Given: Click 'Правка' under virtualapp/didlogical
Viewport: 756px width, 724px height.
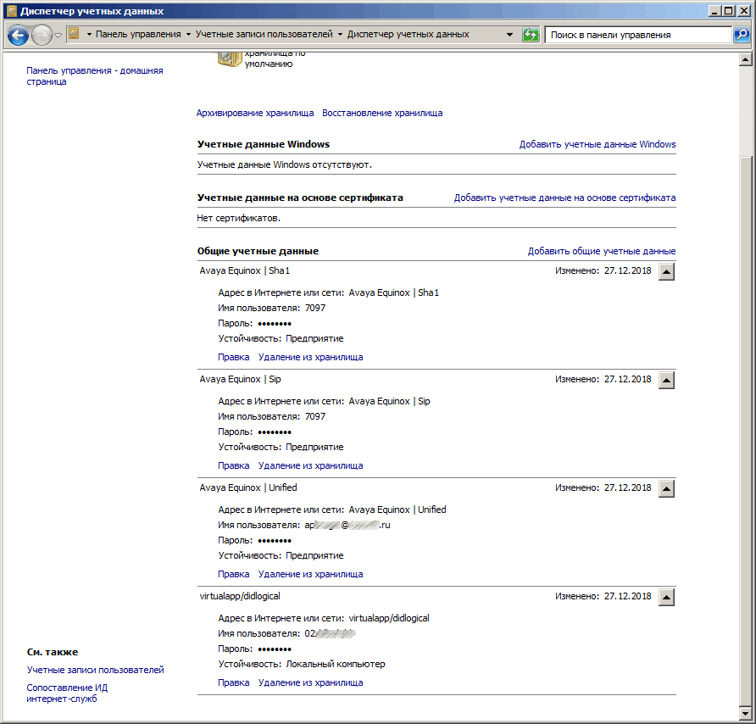Looking at the screenshot, I should click(x=234, y=683).
